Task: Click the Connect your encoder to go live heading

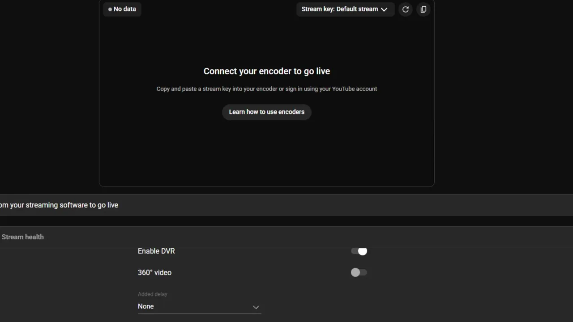Action: tap(267, 71)
